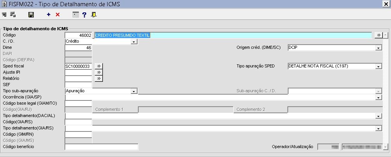Click lookup button next to Ajuste IPI
The image size is (391, 157).
[99, 72]
